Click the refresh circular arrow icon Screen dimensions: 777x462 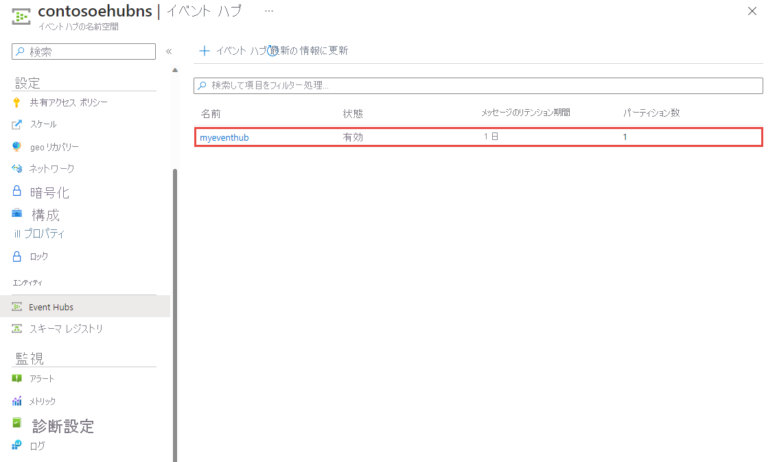tap(272, 51)
